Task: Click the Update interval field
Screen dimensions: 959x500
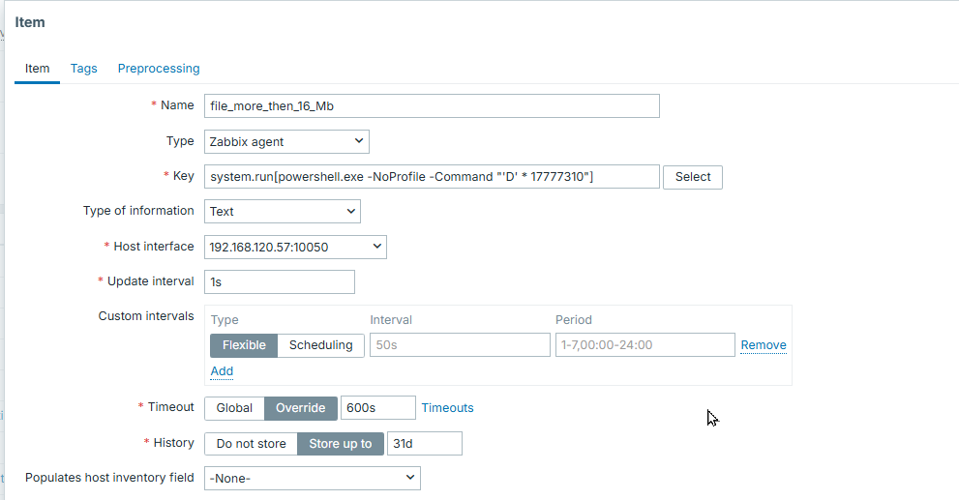Action: click(x=280, y=281)
